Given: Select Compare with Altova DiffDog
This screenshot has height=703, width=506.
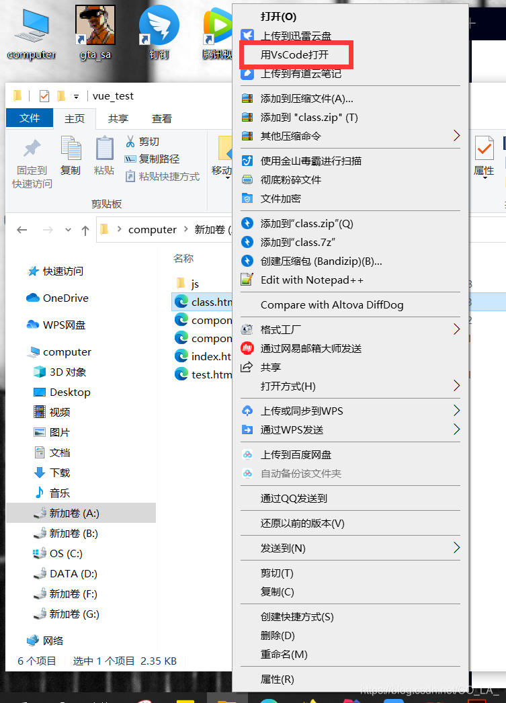Looking at the screenshot, I should pyautogui.click(x=332, y=305).
